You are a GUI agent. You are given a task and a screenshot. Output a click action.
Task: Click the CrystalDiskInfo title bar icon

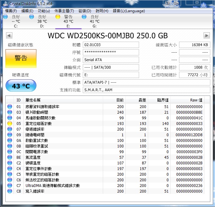pos(6,4)
